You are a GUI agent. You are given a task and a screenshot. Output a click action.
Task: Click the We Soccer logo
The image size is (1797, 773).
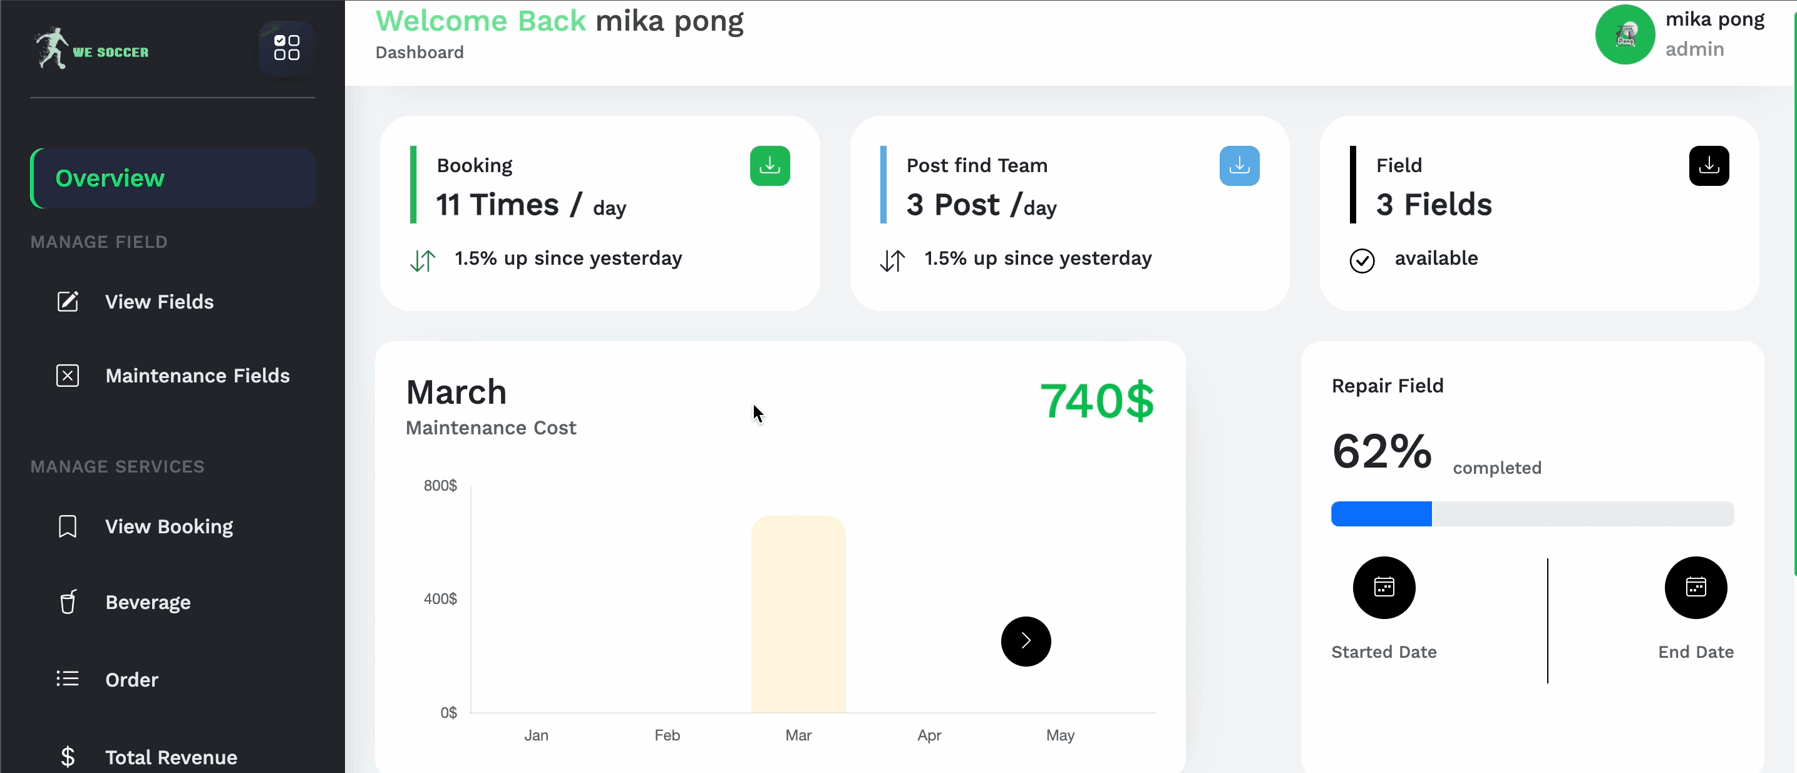92,49
